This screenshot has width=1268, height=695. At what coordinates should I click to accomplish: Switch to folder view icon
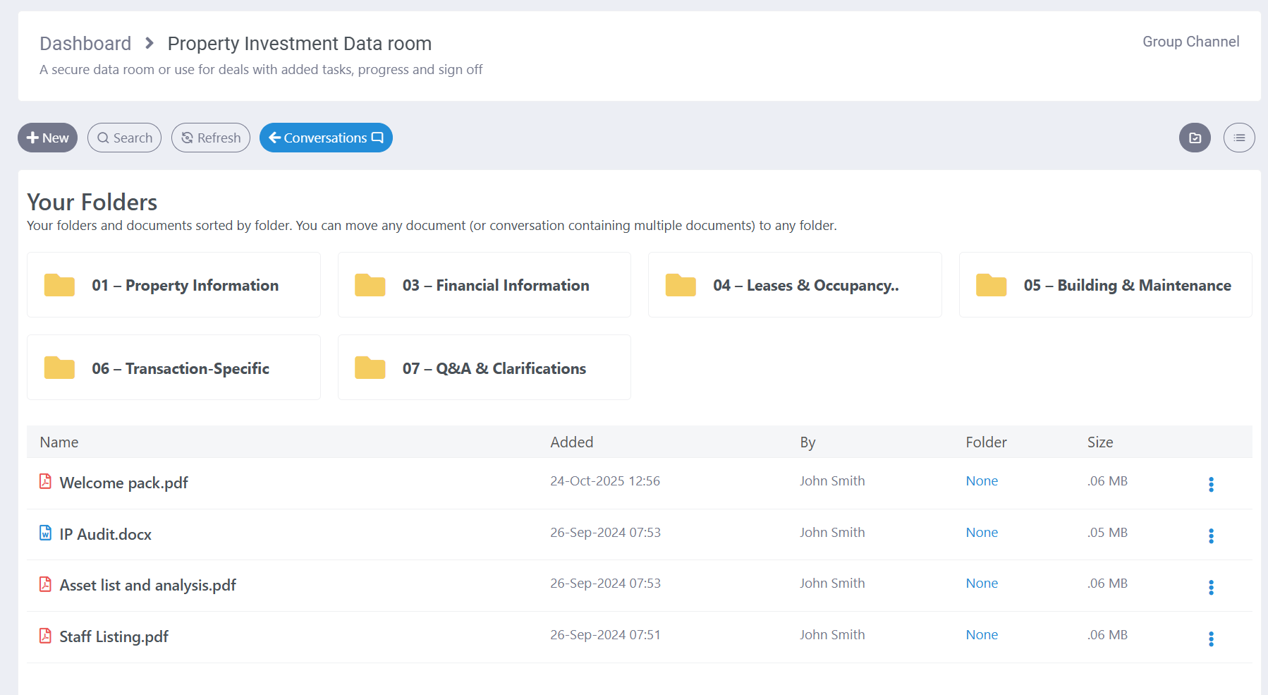[1195, 138]
